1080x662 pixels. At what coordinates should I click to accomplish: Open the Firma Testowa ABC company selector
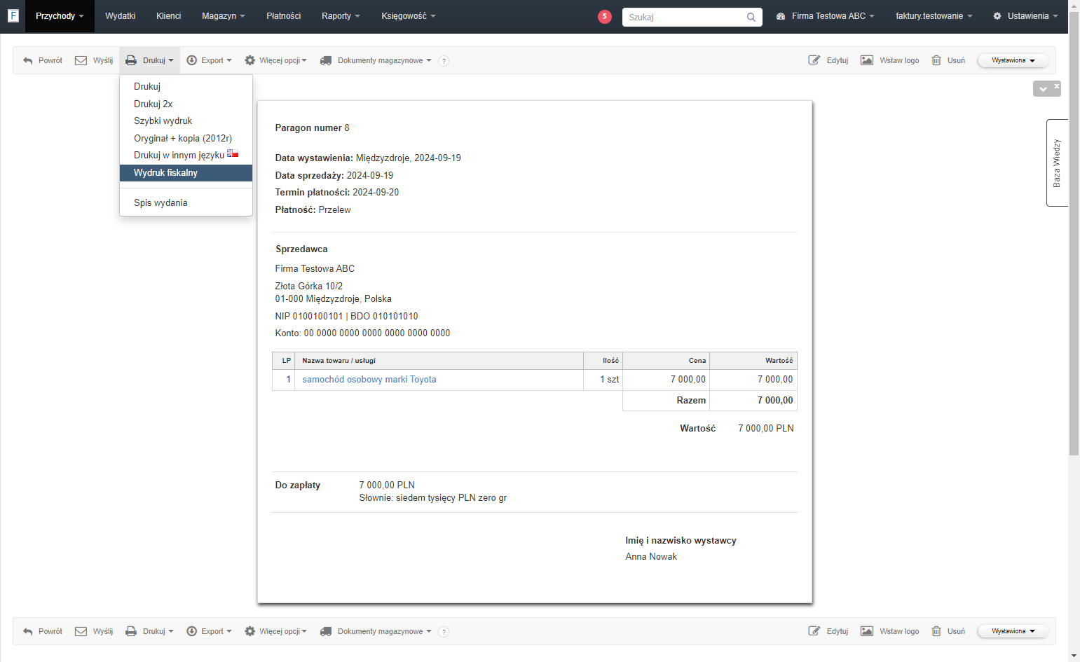point(826,16)
